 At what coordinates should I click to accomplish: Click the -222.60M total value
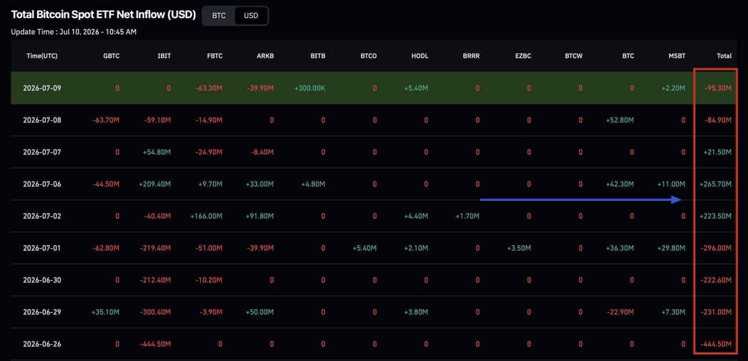[x=717, y=281]
